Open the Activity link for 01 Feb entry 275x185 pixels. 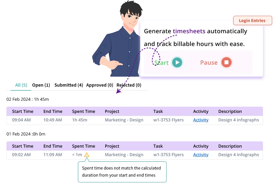(201, 155)
